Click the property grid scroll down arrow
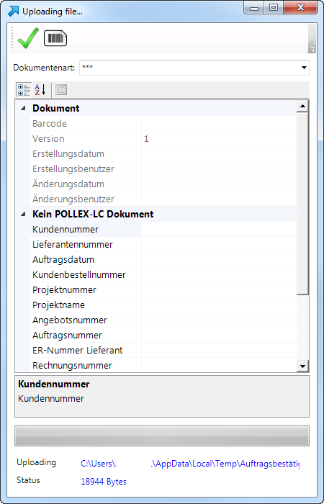Image resolution: width=324 pixels, height=504 pixels. point(302,366)
